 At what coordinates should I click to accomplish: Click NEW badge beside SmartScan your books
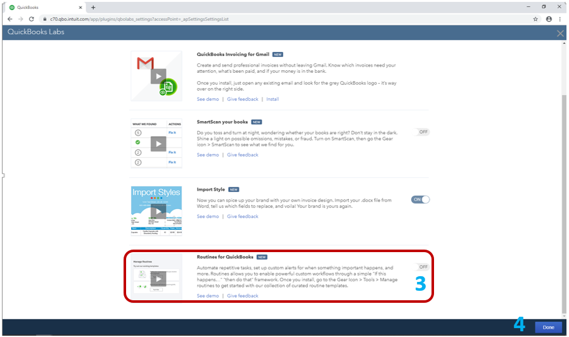point(257,122)
